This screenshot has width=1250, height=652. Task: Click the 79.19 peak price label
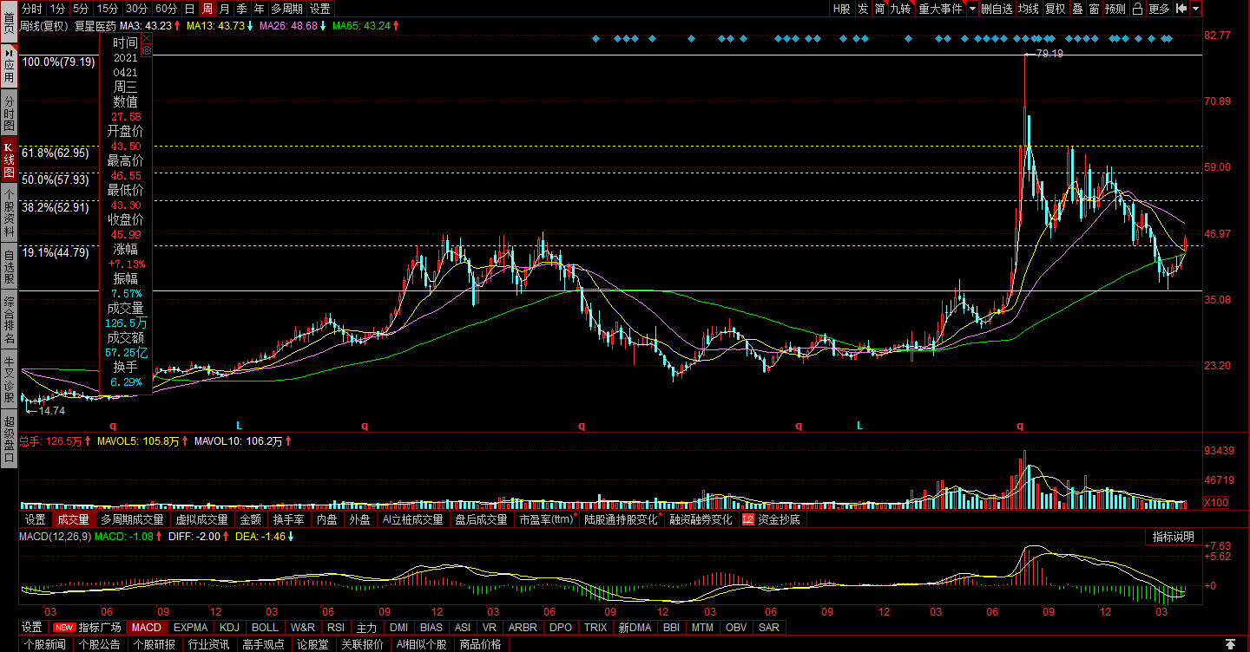[1049, 54]
